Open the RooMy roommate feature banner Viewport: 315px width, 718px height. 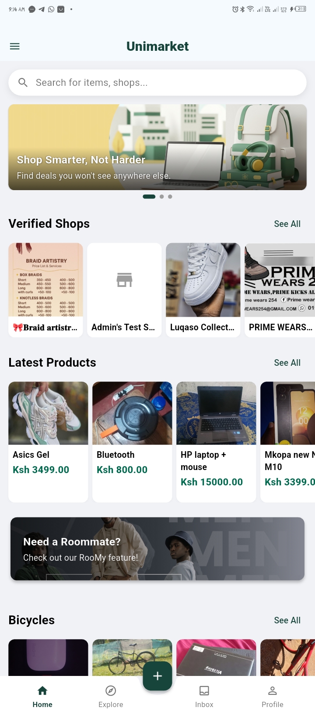(157, 548)
